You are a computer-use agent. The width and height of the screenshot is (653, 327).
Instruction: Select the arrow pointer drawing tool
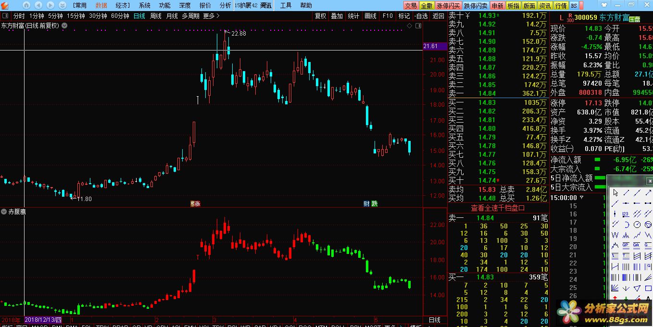(x=615, y=192)
